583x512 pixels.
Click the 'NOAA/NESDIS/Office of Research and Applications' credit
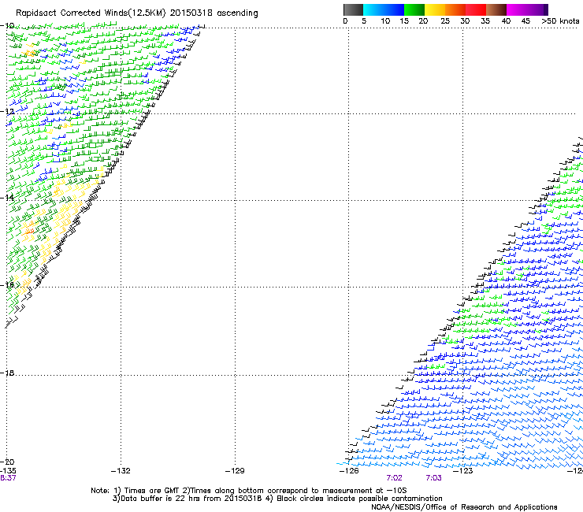tap(464, 506)
